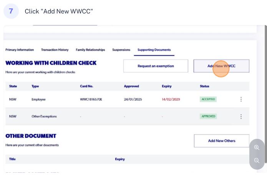Open the Transaction History tab
The image size is (267, 175).
(x=55, y=50)
